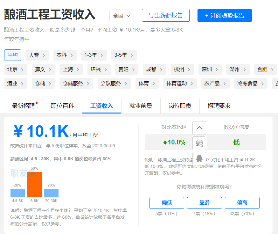The width and height of the screenshot is (278, 234).
Task: Click the scroll-to-top arrow icon
Action: click(199, 128)
